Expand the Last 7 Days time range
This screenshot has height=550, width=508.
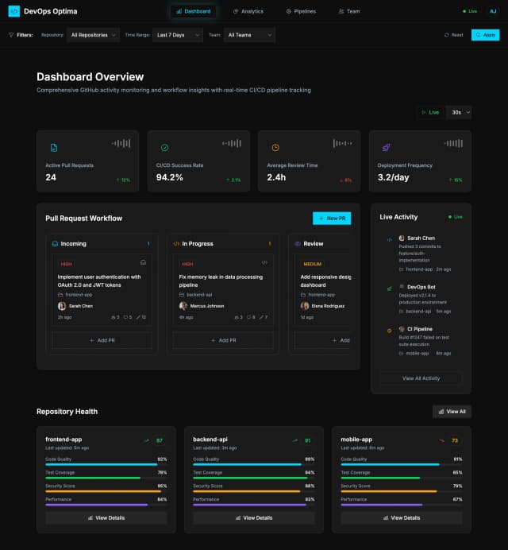click(x=178, y=35)
